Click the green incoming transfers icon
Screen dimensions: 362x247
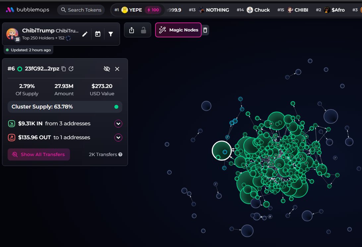pyautogui.click(x=12, y=124)
